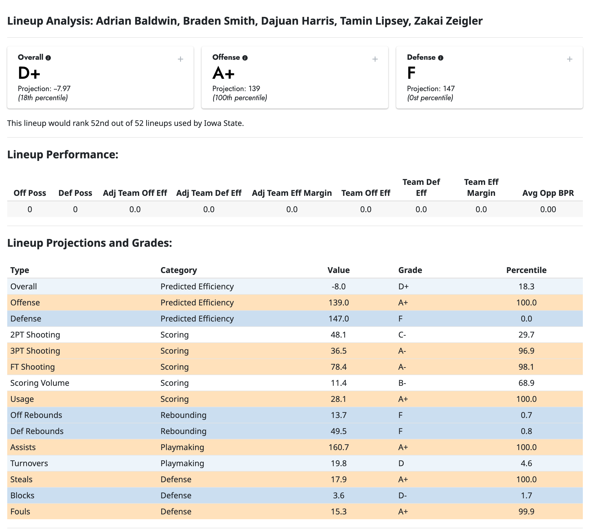Open details on the D+ Overall grade card
This screenshot has height=531, width=589.
point(181,59)
